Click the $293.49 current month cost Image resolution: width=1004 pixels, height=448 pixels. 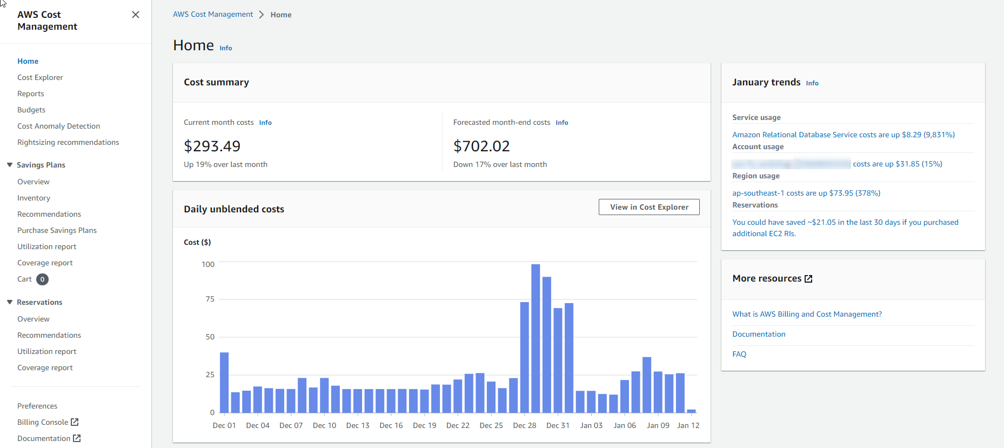(x=212, y=146)
